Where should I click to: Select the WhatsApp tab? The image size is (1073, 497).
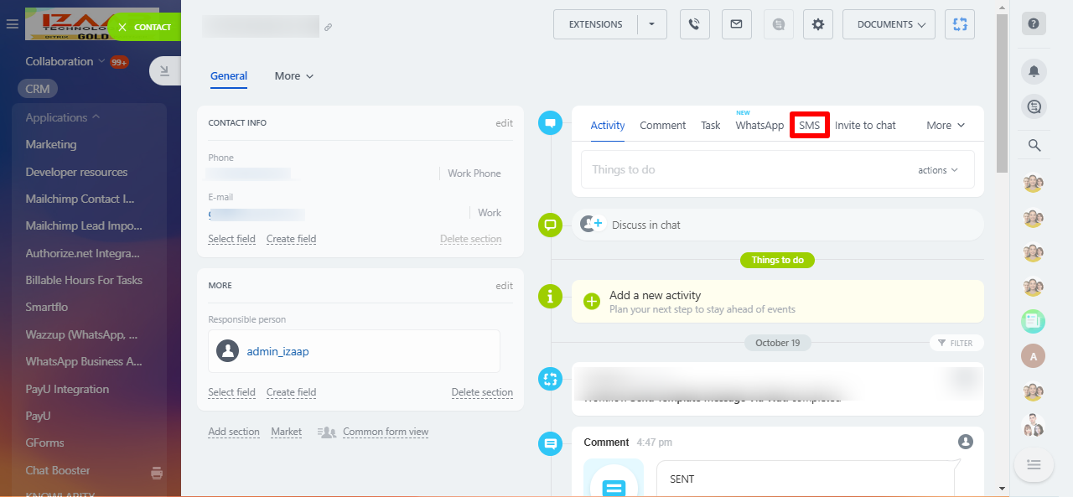759,125
